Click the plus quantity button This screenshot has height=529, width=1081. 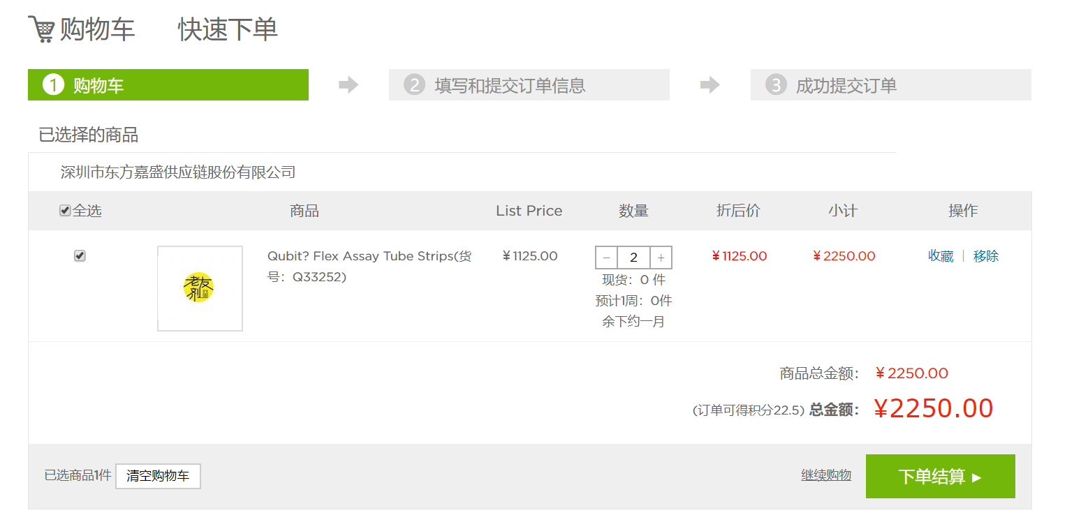click(x=661, y=258)
